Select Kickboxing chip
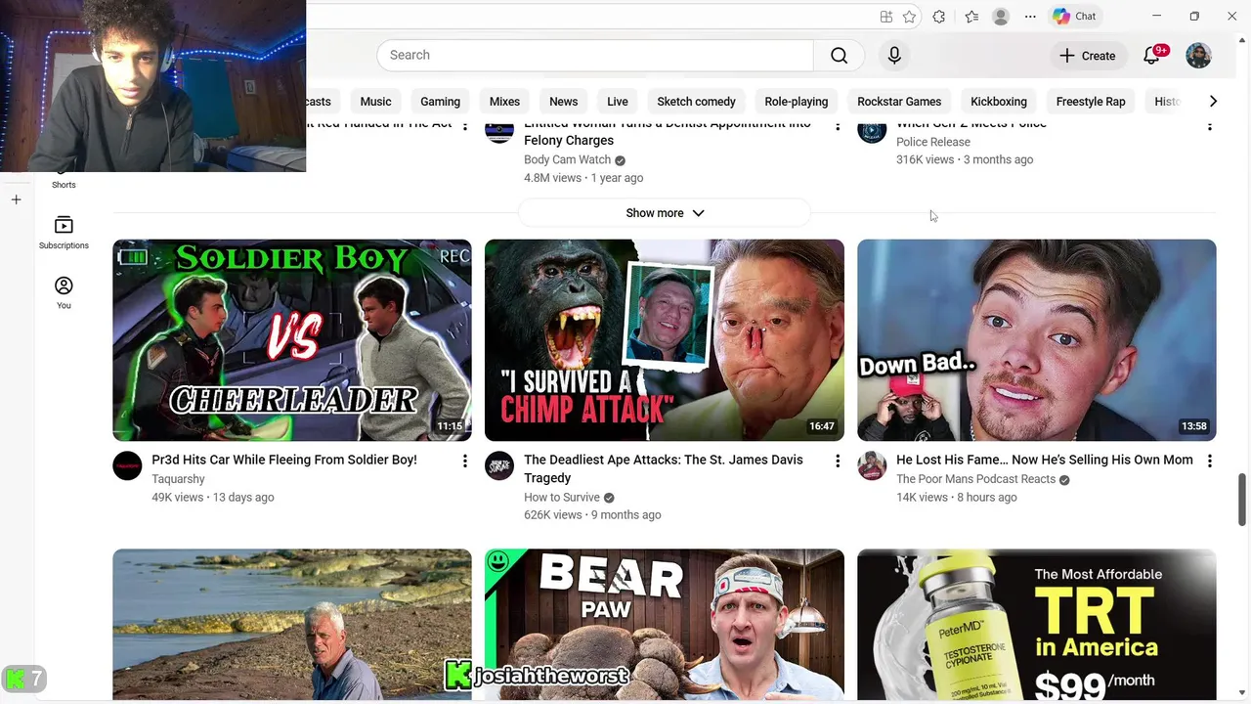Screen dimensions: 1251x704 (x=998, y=102)
